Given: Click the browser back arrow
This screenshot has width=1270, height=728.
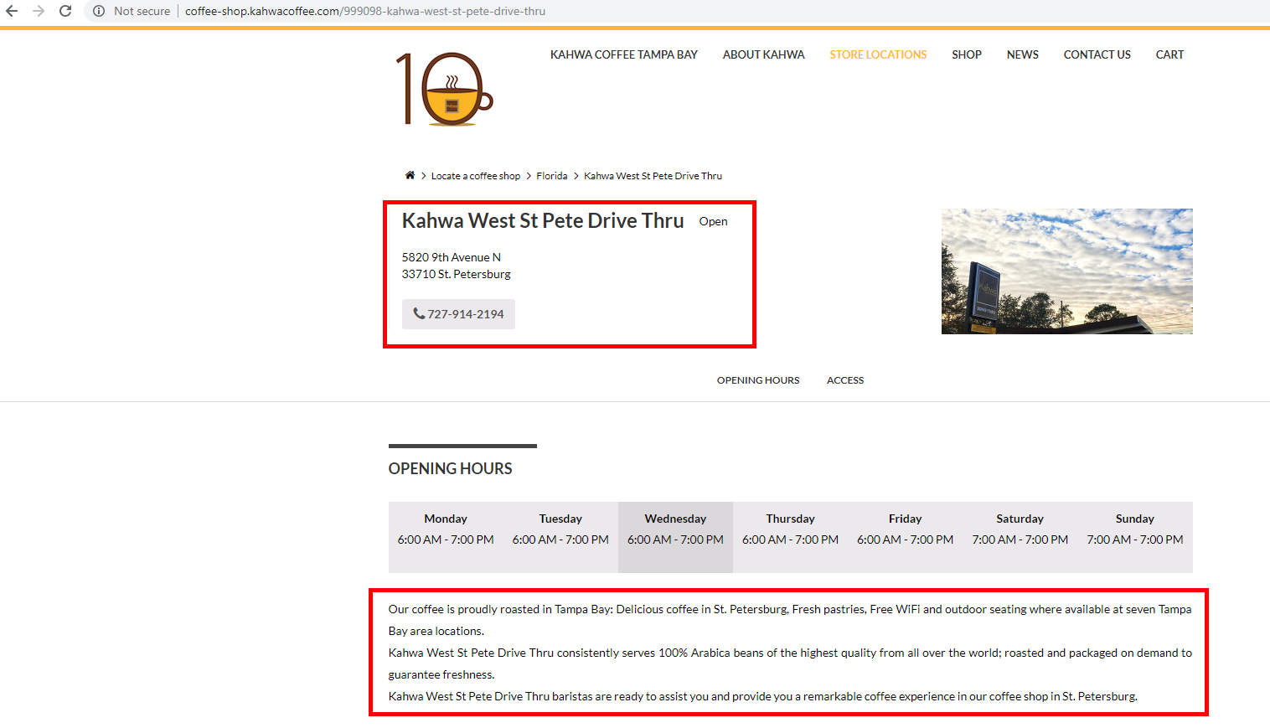Looking at the screenshot, I should click(x=12, y=11).
